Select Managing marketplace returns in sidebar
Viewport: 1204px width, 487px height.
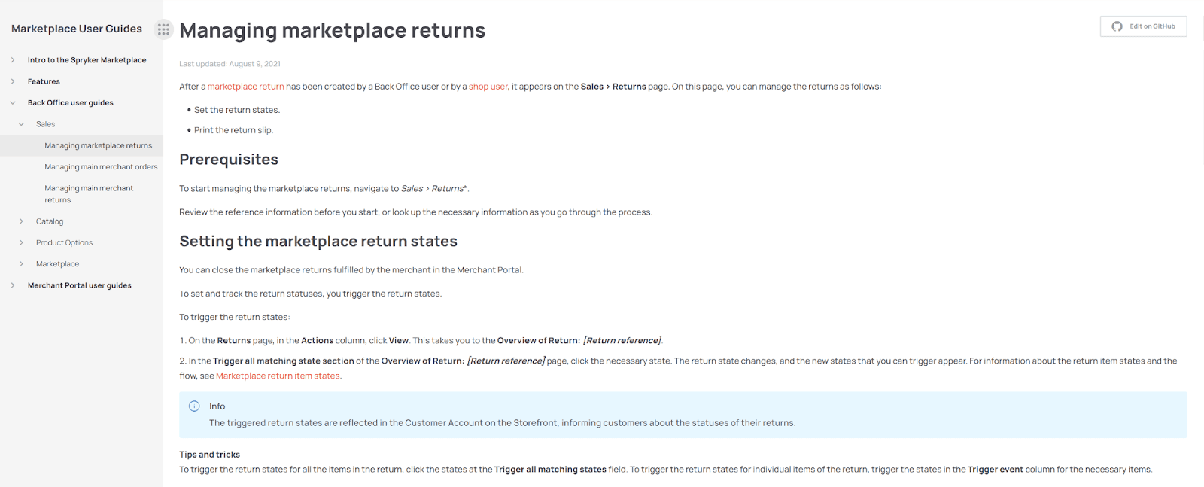[x=98, y=145]
